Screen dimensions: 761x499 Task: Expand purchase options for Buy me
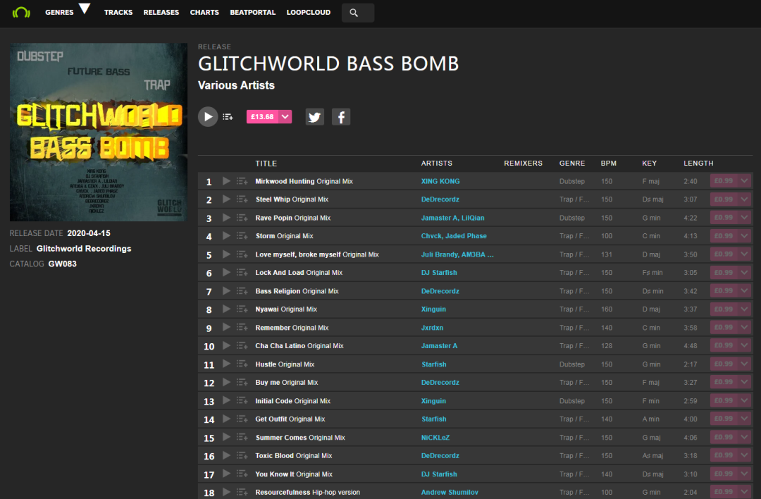point(745,382)
